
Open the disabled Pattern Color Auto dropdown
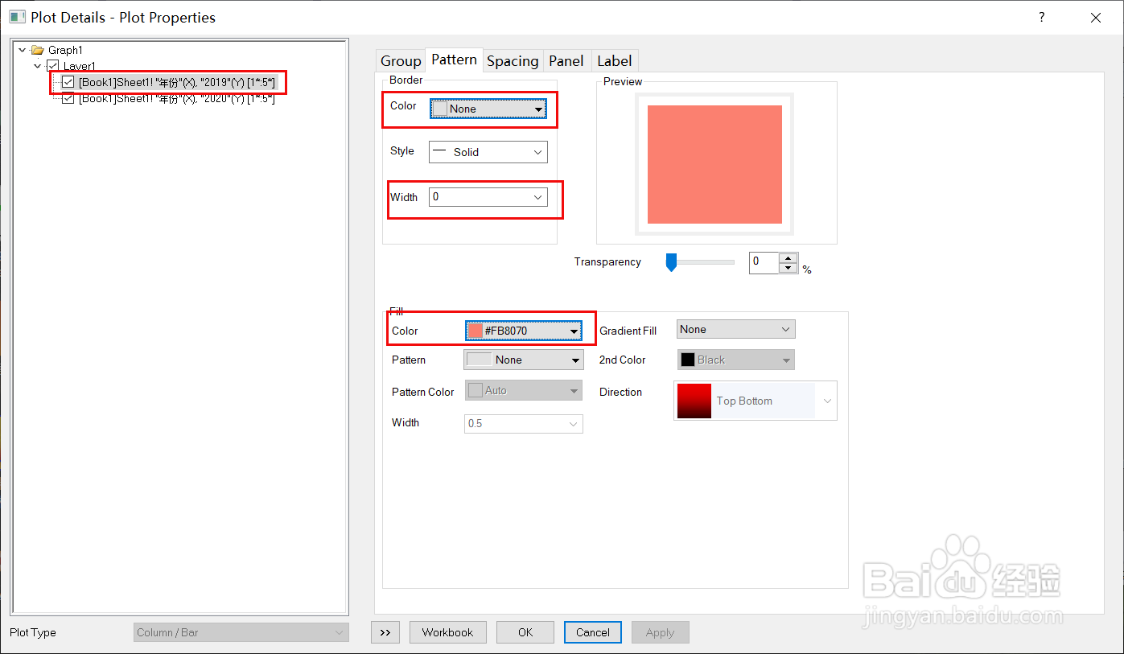coord(524,390)
